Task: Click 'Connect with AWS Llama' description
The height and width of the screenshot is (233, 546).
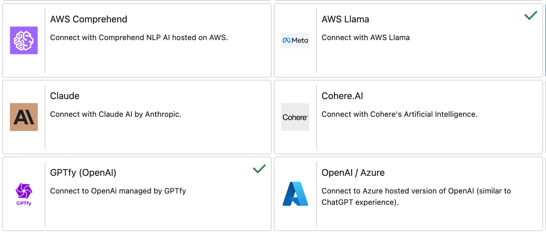Action: (365, 37)
